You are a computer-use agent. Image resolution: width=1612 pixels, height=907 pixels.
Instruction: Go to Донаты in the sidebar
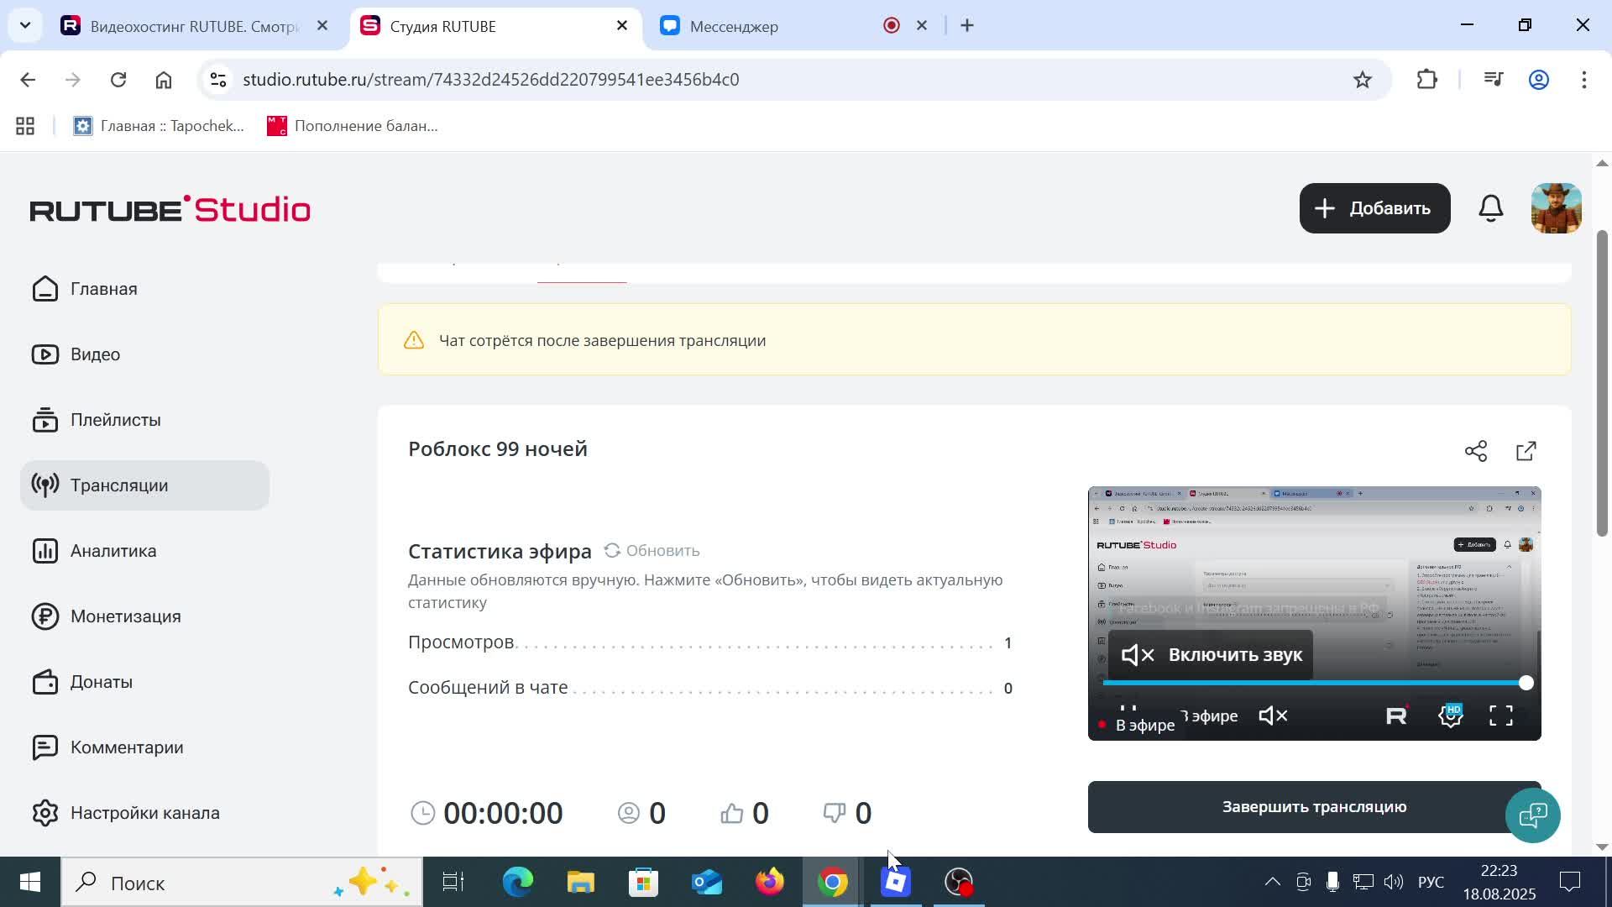[102, 681]
